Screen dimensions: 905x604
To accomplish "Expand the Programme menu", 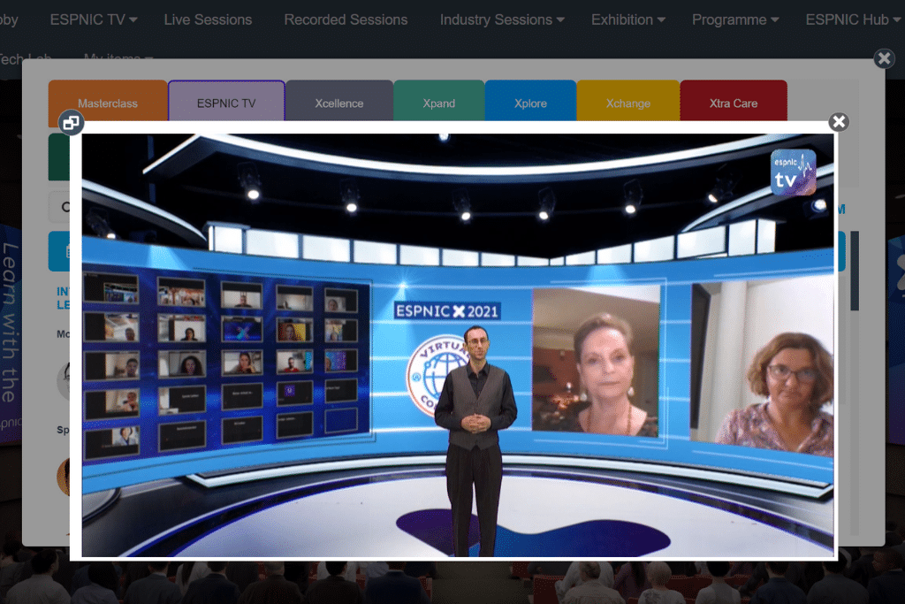I will coord(735,19).
